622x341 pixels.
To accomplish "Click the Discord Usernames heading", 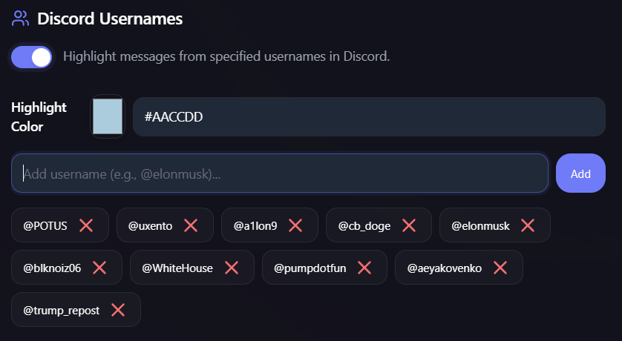I will pos(110,18).
